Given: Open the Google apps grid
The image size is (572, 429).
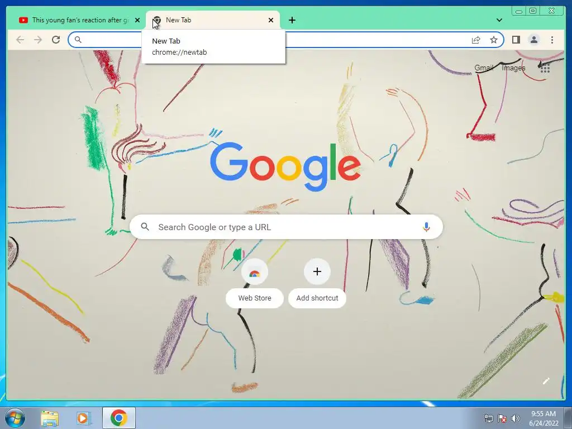Looking at the screenshot, I should click(545, 68).
